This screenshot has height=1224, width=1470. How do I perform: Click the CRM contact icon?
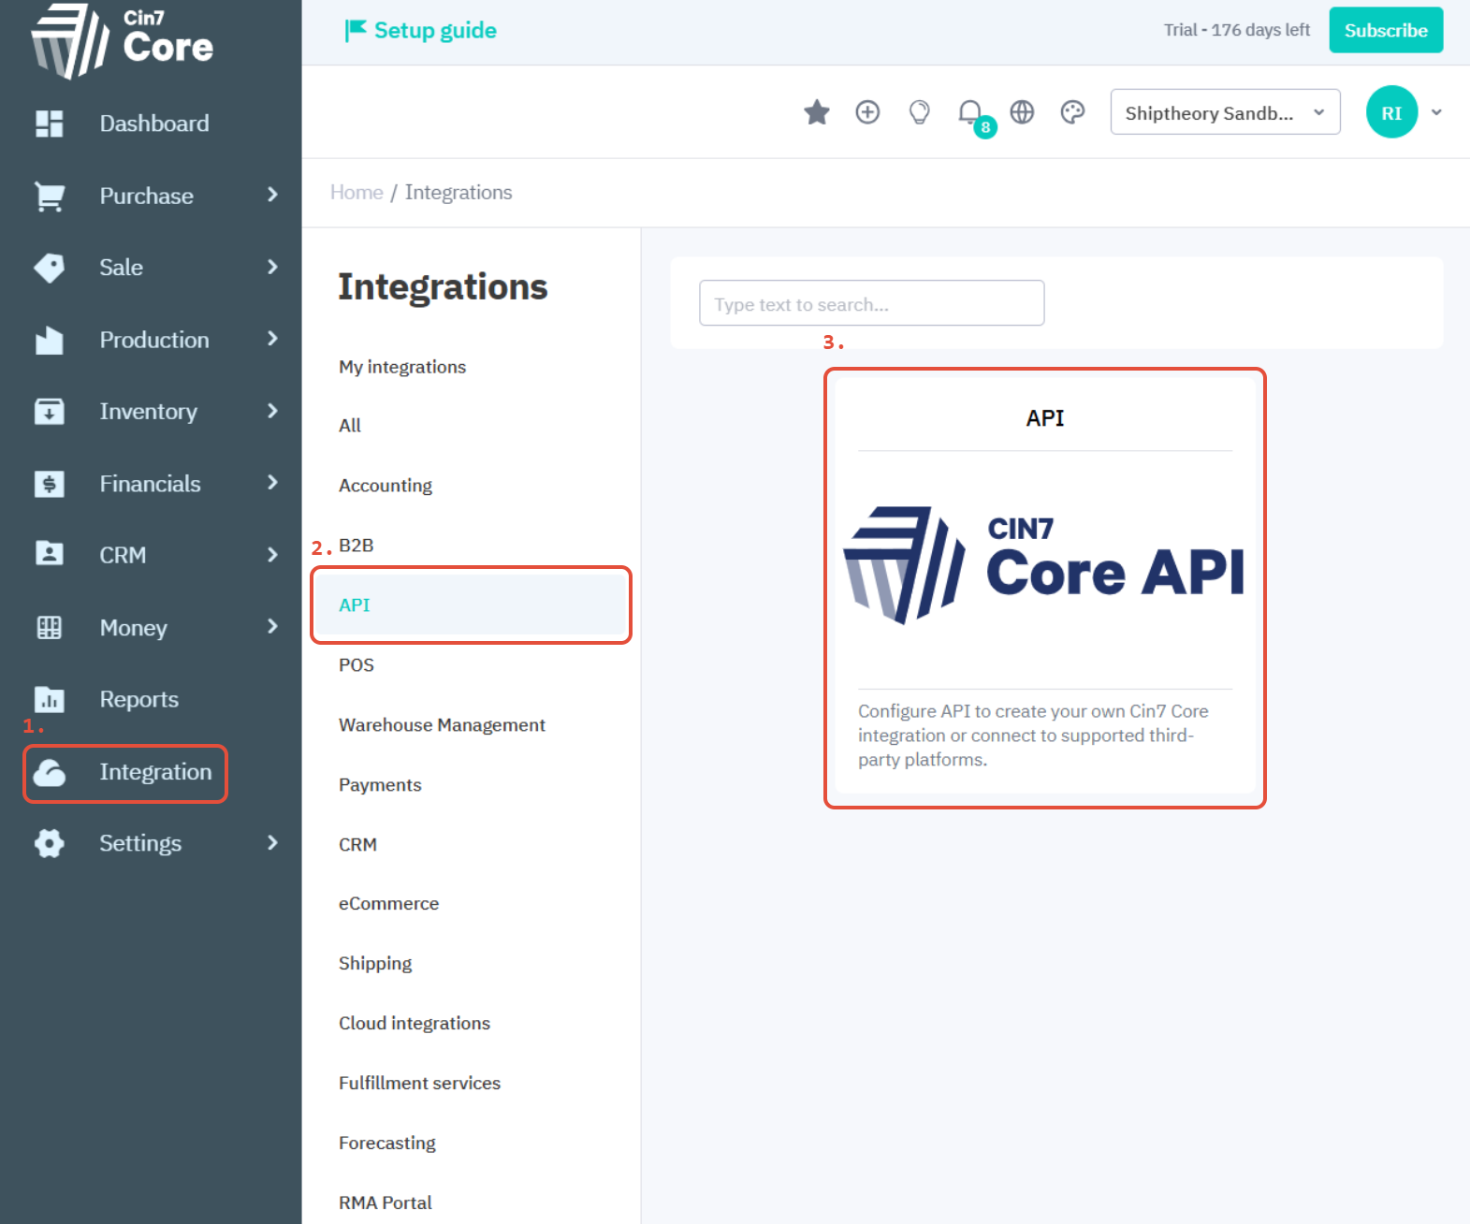pos(49,554)
